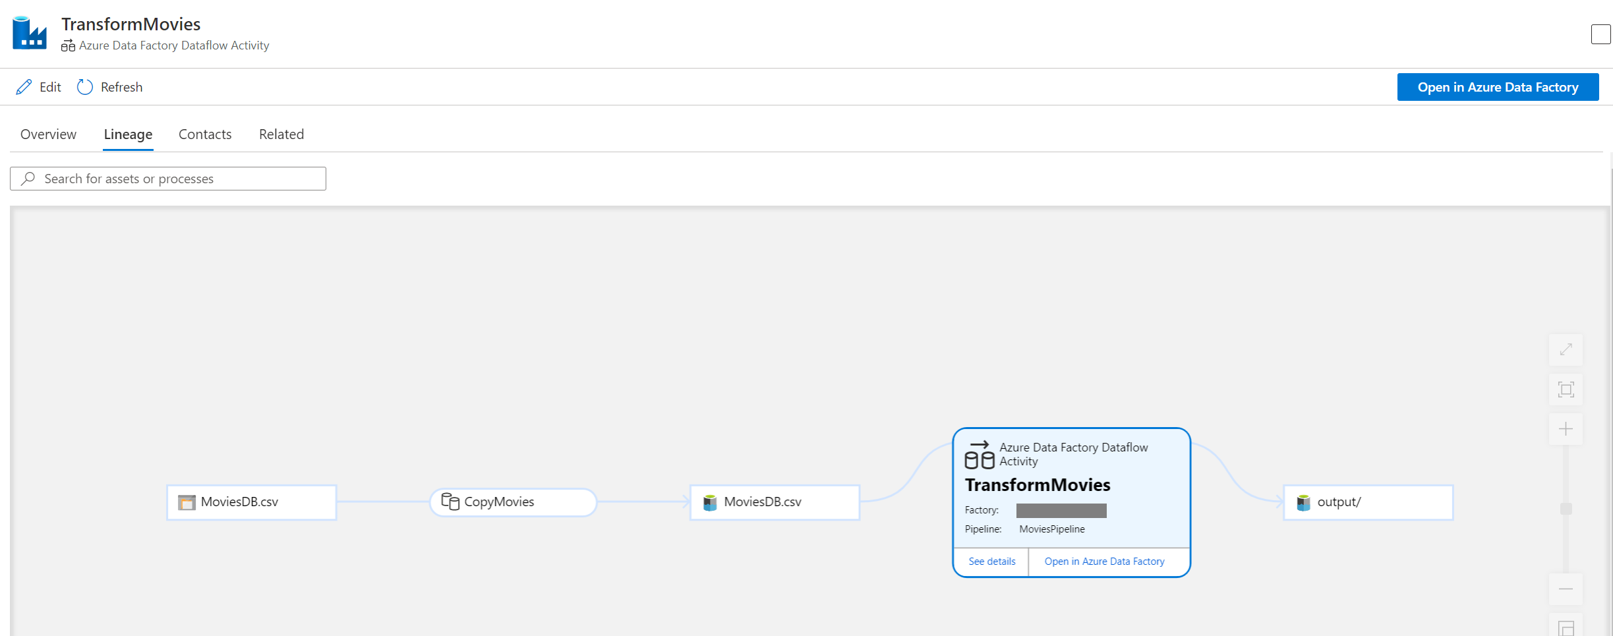Click the blue Open in Azure Data Factory button

point(1498,87)
